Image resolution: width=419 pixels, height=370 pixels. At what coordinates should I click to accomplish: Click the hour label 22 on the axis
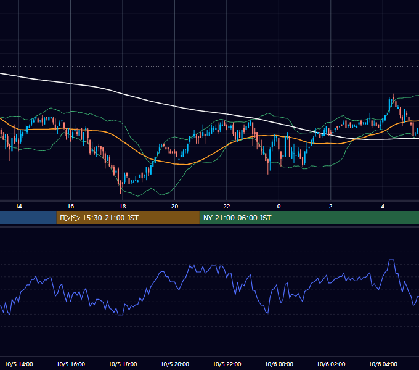pyautogui.click(x=227, y=207)
